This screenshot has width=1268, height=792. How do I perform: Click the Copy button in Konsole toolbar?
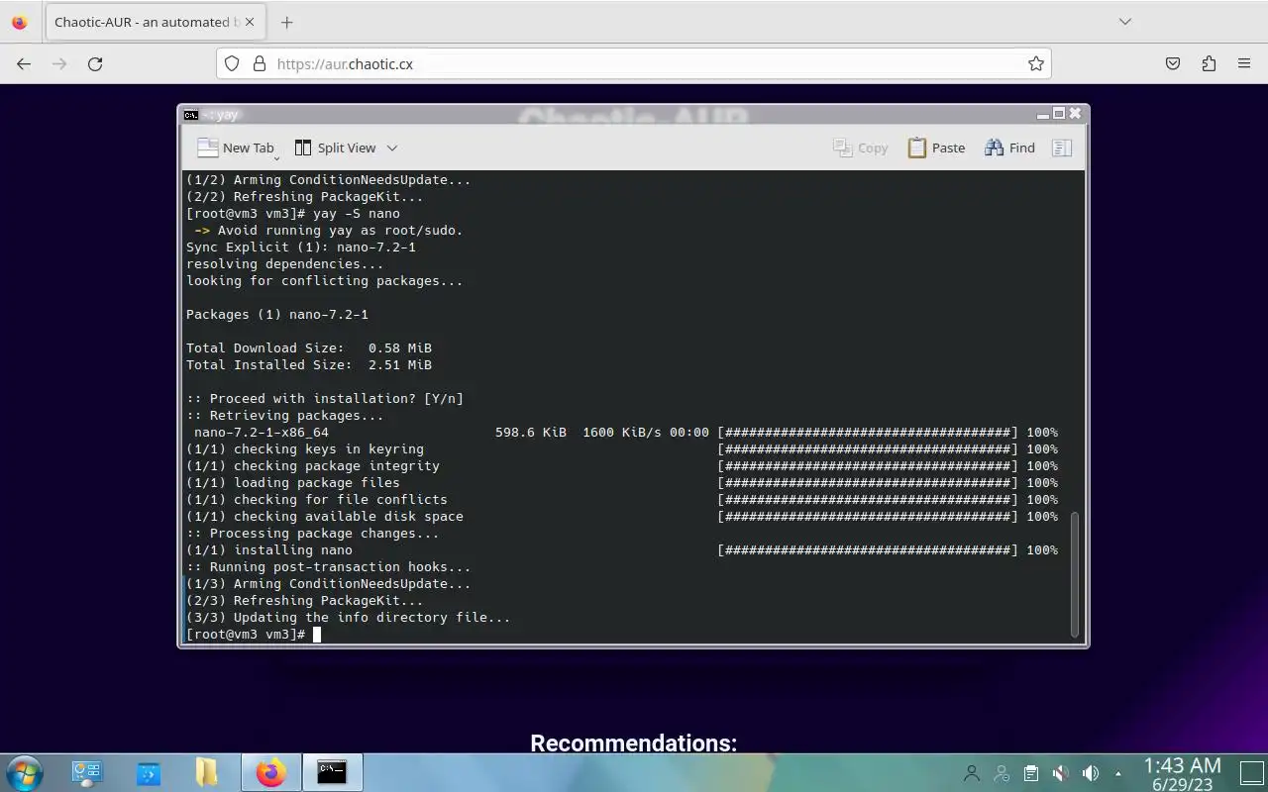[861, 148]
